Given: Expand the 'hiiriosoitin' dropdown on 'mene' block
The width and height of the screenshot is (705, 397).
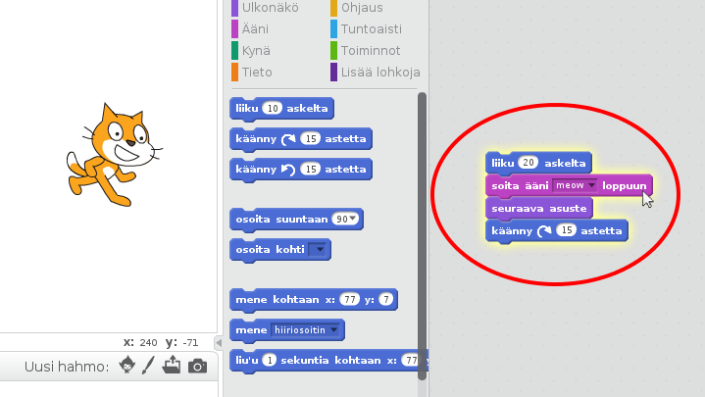Looking at the screenshot, I should point(335,330).
